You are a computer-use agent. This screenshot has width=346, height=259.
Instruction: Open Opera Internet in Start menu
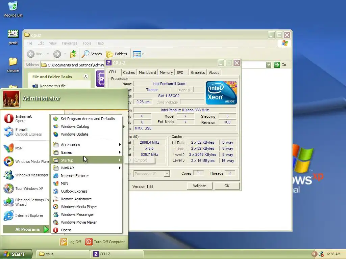(24, 118)
